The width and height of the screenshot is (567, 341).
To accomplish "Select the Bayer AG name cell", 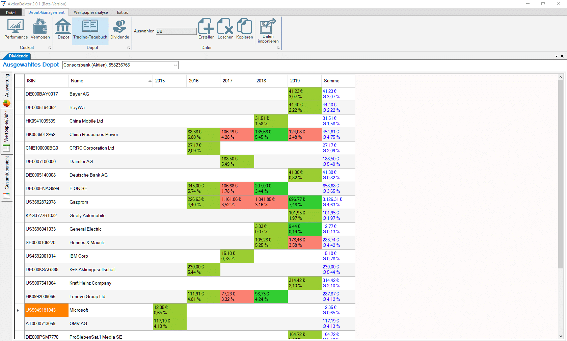I will 110,94.
